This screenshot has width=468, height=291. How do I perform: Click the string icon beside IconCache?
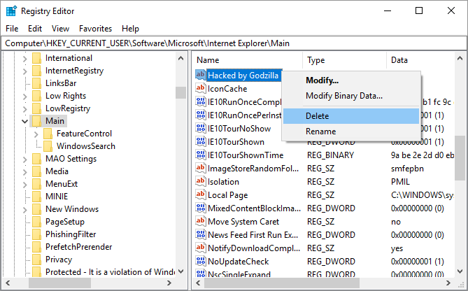pos(200,89)
